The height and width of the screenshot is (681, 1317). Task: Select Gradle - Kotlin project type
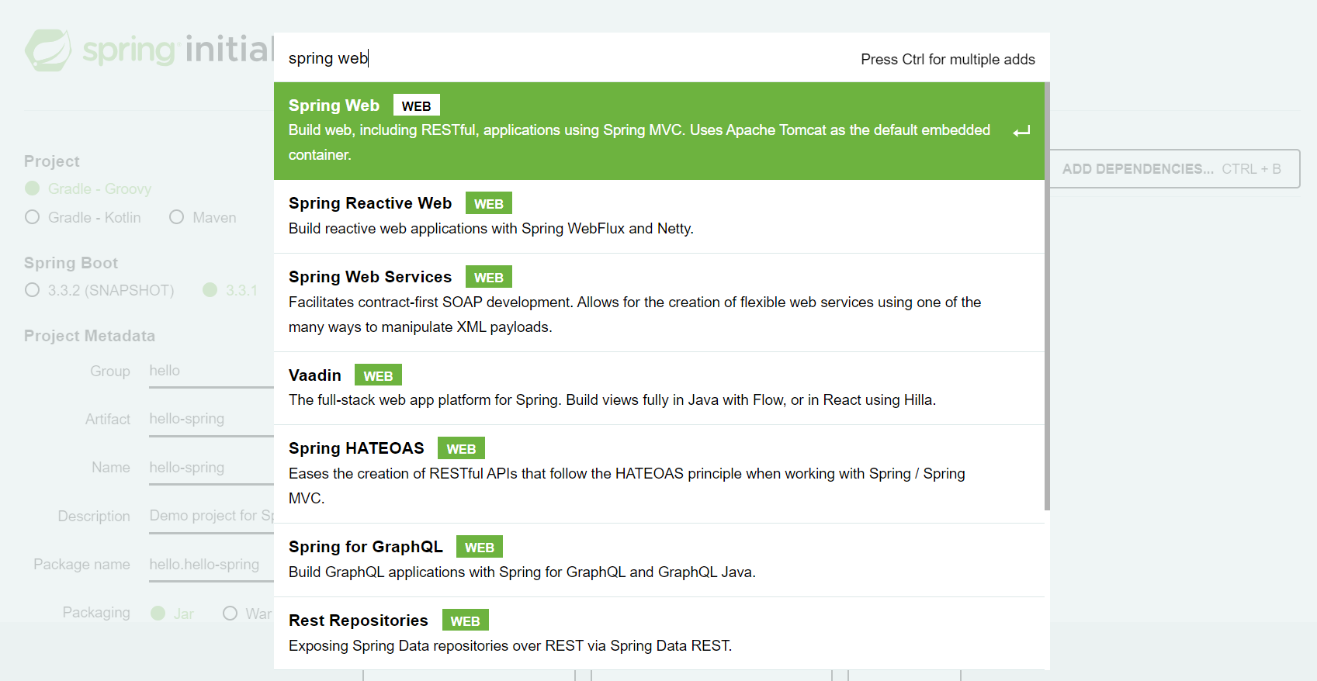(x=83, y=217)
